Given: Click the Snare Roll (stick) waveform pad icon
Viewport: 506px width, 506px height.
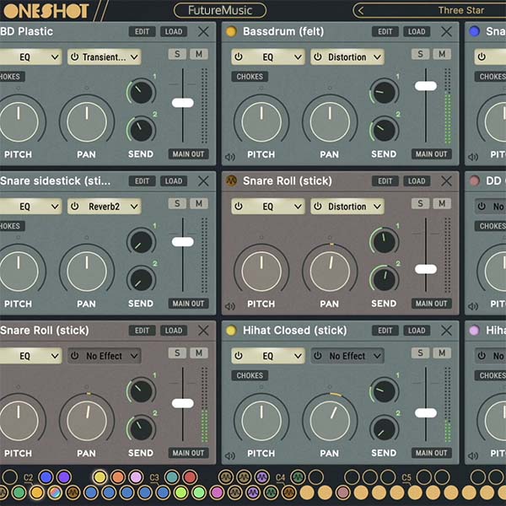Looking at the screenshot, I should click(x=231, y=180).
